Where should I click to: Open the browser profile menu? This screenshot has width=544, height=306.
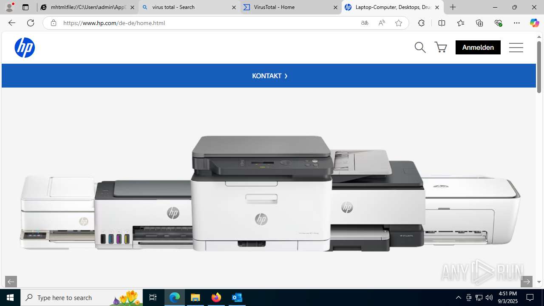[x=9, y=7]
